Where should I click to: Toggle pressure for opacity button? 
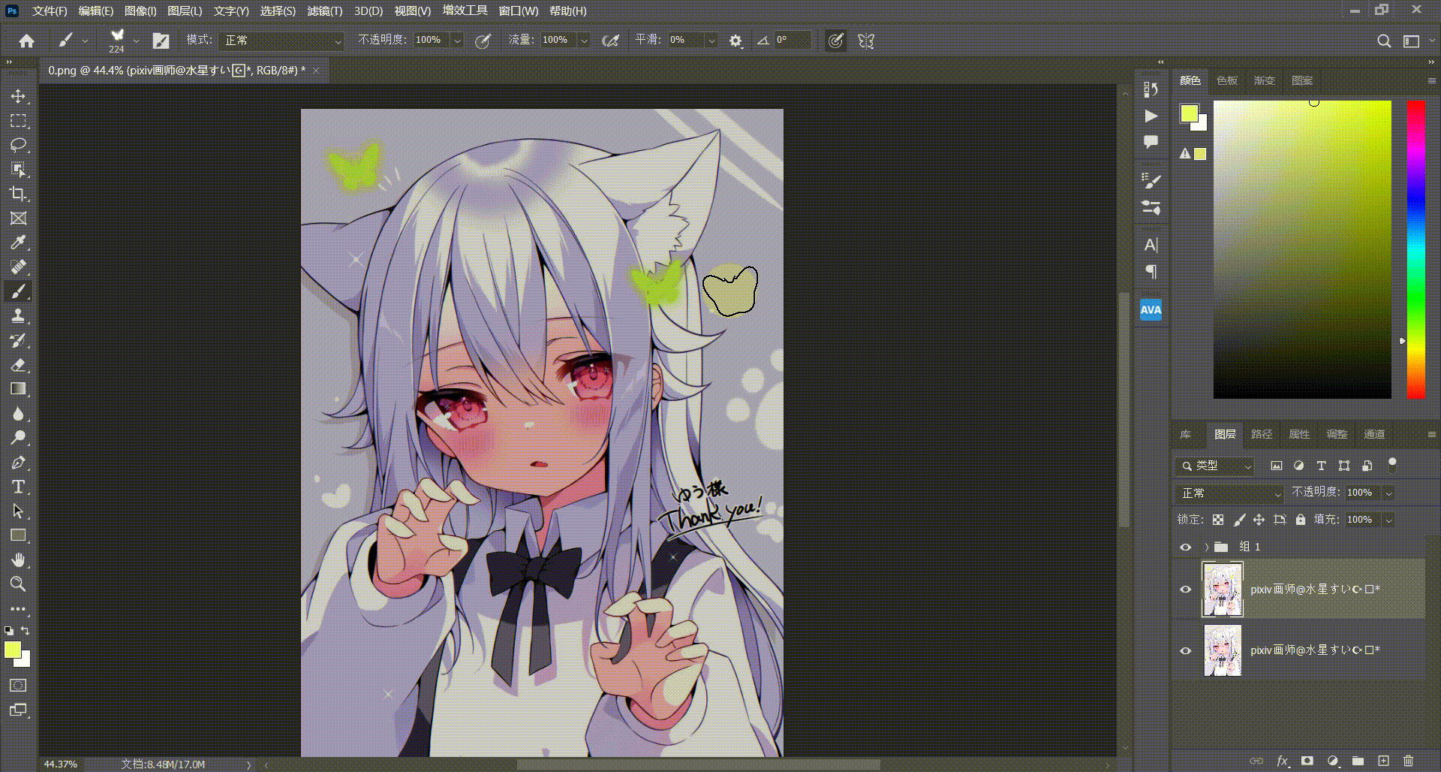(483, 41)
